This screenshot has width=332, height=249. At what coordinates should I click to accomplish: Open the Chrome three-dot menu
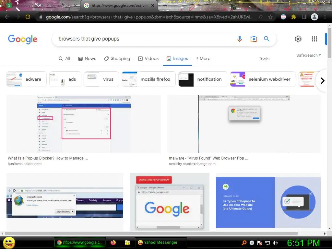[x=325, y=17]
